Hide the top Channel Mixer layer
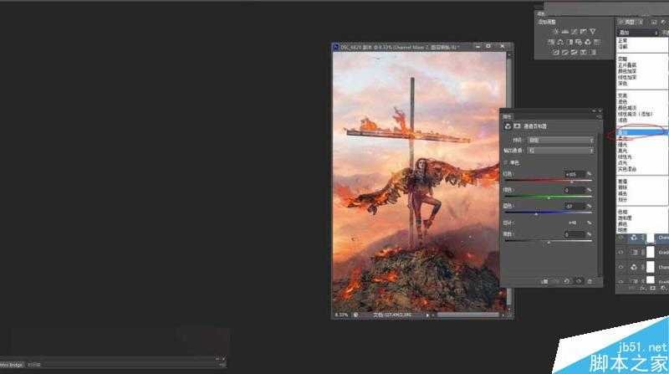 coord(620,237)
